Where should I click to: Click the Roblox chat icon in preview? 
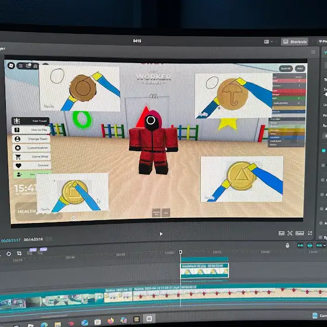(x=28, y=66)
